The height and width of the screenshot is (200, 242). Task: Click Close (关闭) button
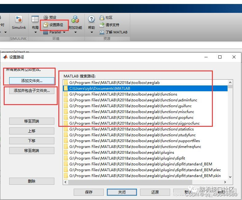[122, 192]
